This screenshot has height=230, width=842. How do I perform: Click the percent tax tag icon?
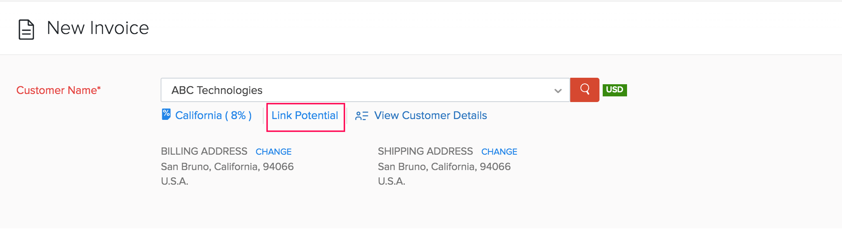pos(166,115)
